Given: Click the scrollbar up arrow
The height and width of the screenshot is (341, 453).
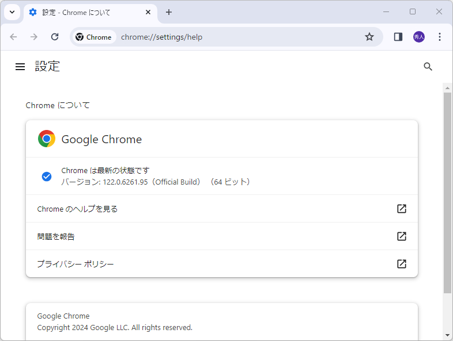Looking at the screenshot, I should pyautogui.click(x=447, y=88).
